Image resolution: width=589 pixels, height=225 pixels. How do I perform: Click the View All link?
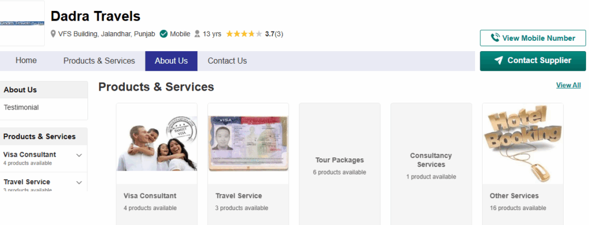[x=568, y=85]
